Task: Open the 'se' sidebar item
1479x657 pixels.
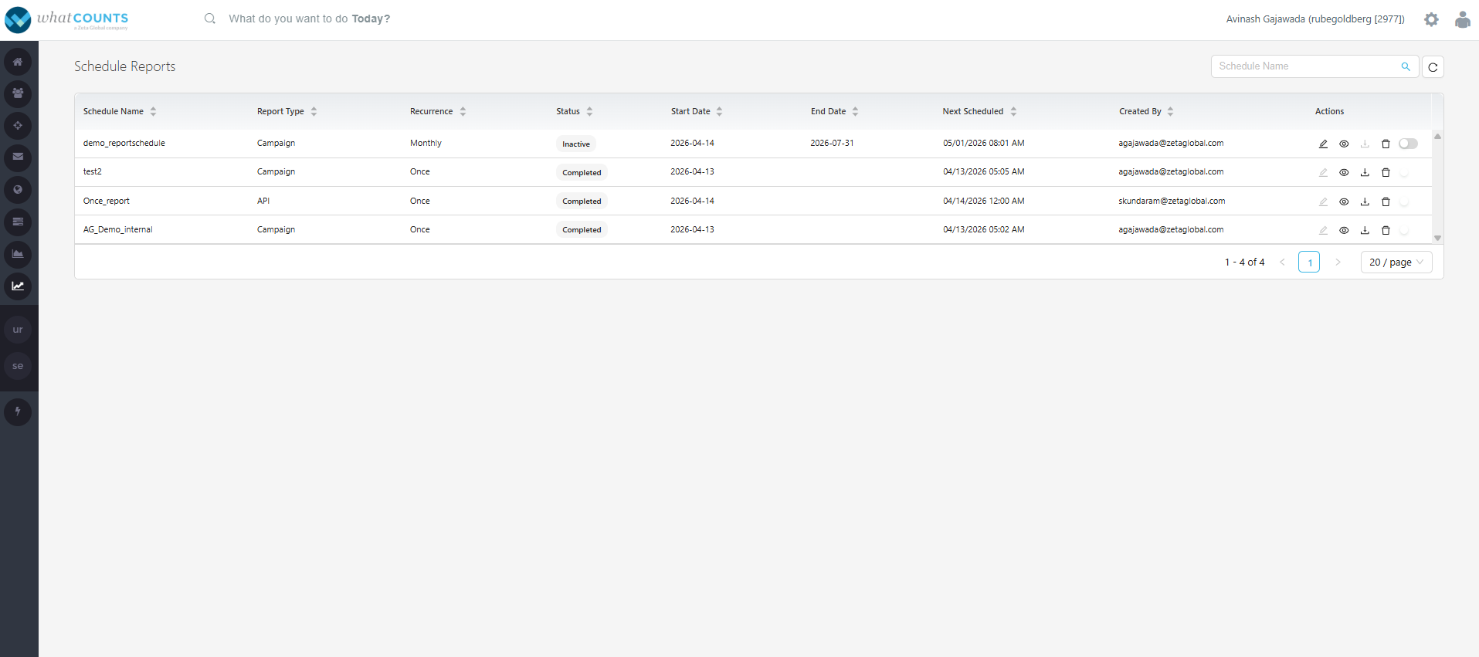Action: [18, 366]
